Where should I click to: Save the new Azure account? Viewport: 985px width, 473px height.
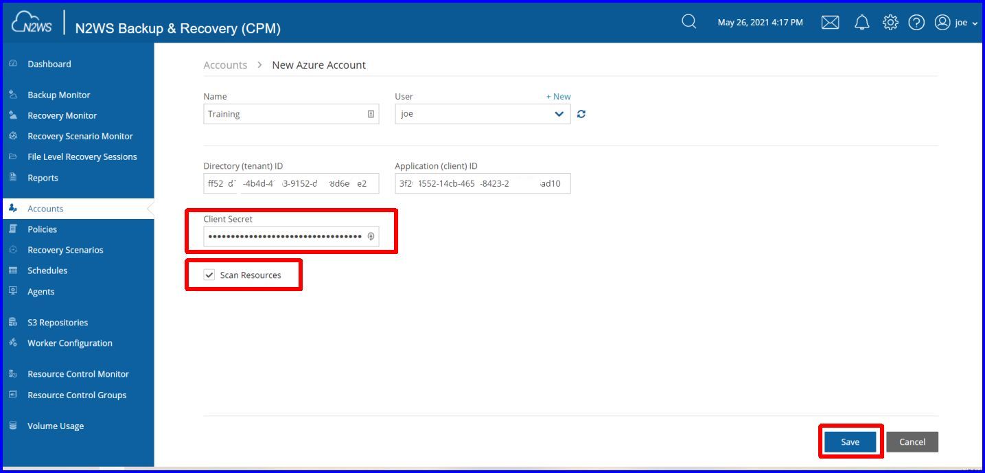pyautogui.click(x=850, y=442)
